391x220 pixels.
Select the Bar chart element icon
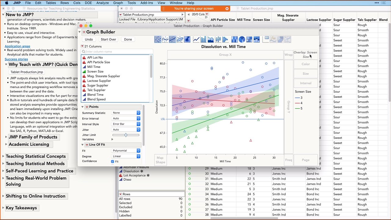point(203,39)
